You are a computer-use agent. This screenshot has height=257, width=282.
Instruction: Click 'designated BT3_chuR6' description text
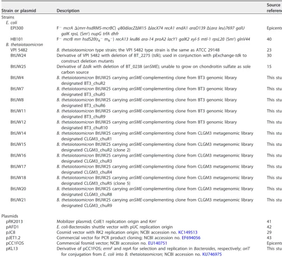tap(83, 105)
